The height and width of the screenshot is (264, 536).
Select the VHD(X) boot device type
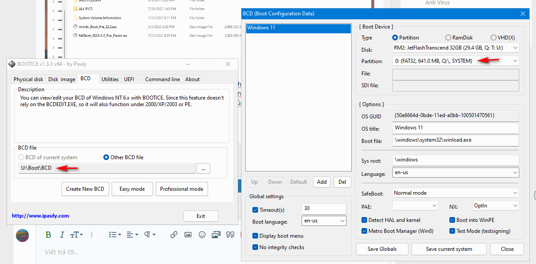pos(493,38)
